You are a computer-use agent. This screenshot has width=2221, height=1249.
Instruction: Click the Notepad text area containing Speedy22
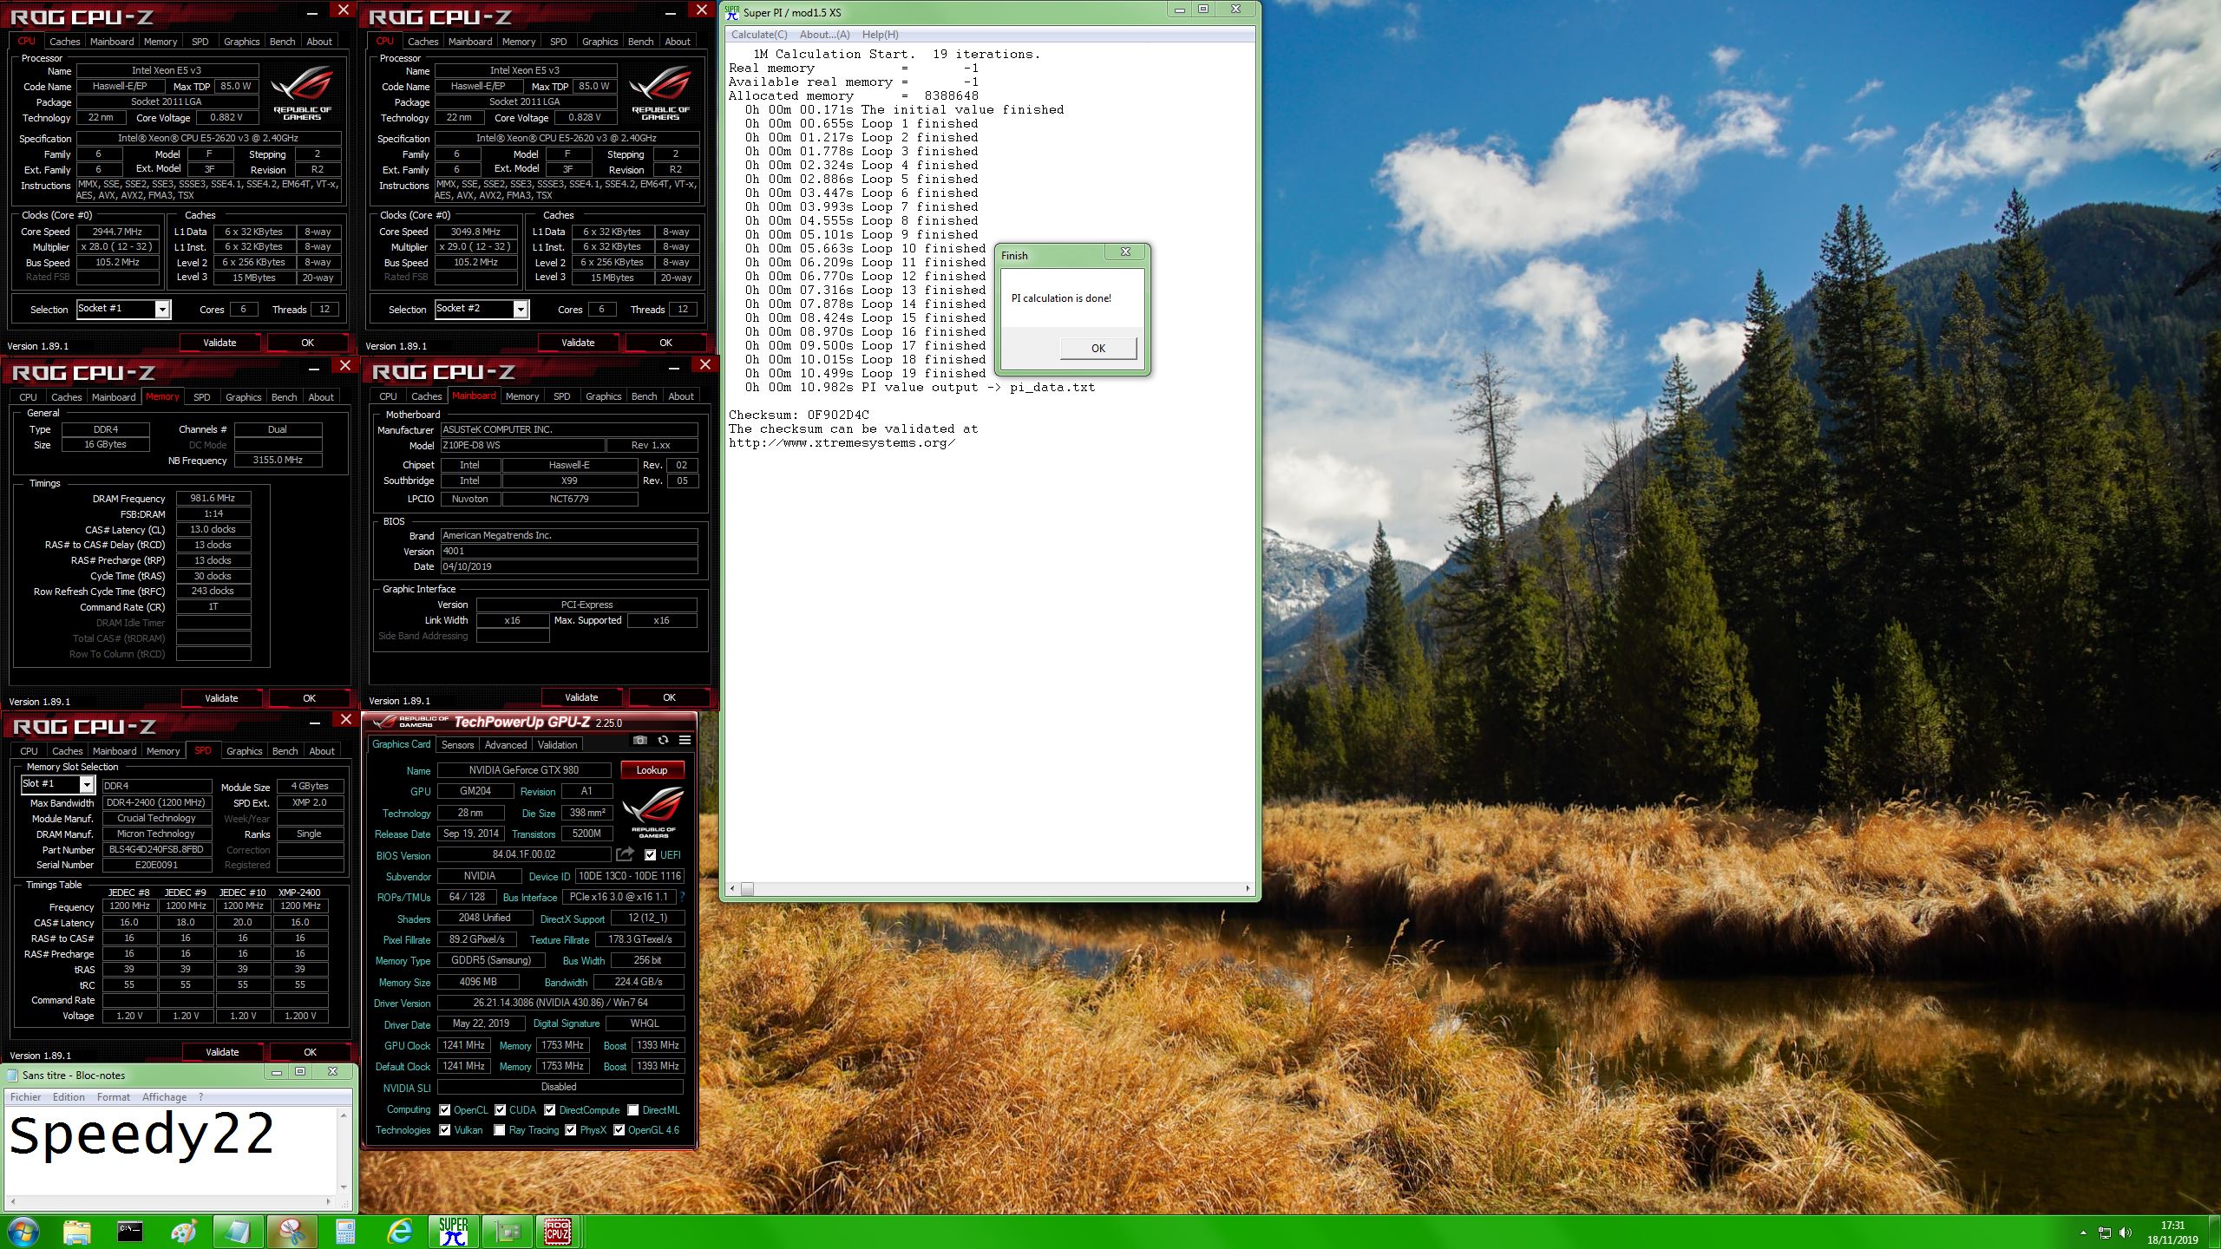click(x=169, y=1150)
